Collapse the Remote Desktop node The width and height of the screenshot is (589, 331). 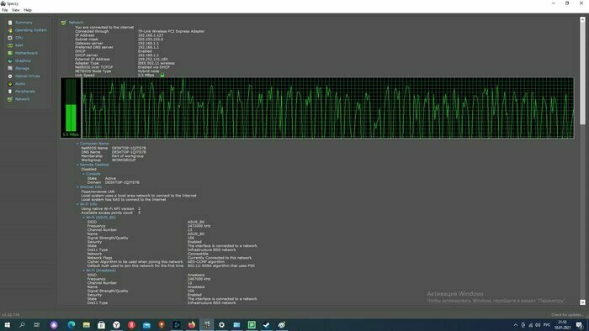tap(77, 165)
